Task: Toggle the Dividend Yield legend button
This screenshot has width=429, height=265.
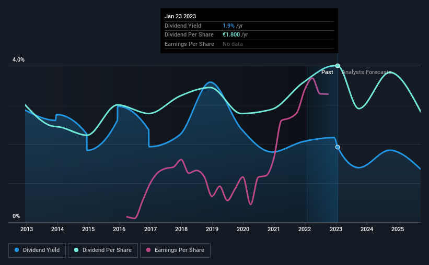Action: click(37, 250)
